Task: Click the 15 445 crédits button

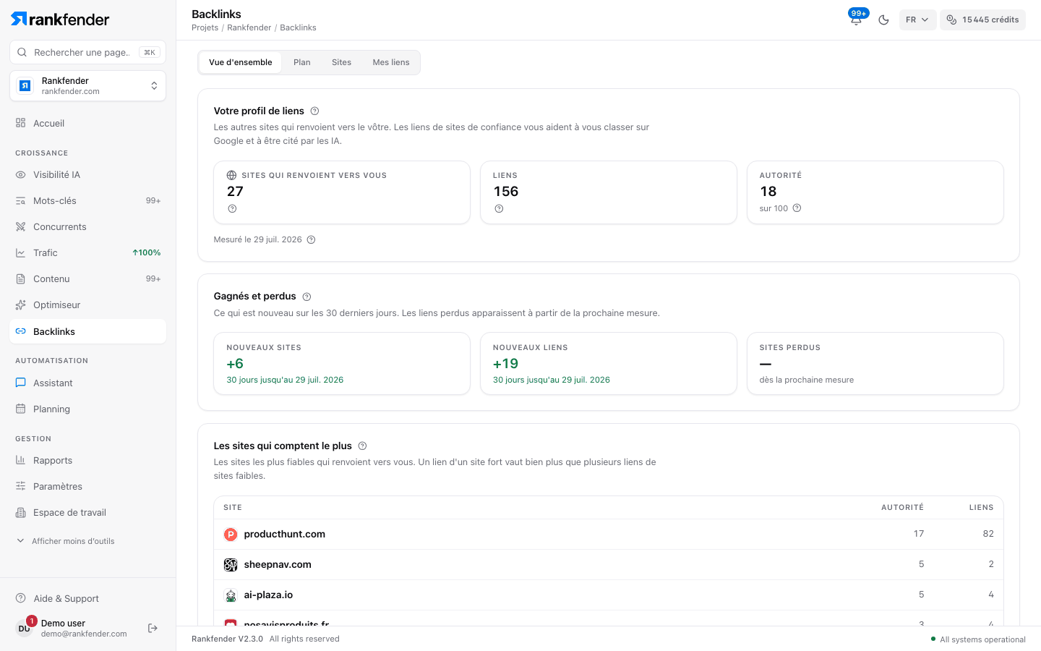Action: [x=982, y=20]
